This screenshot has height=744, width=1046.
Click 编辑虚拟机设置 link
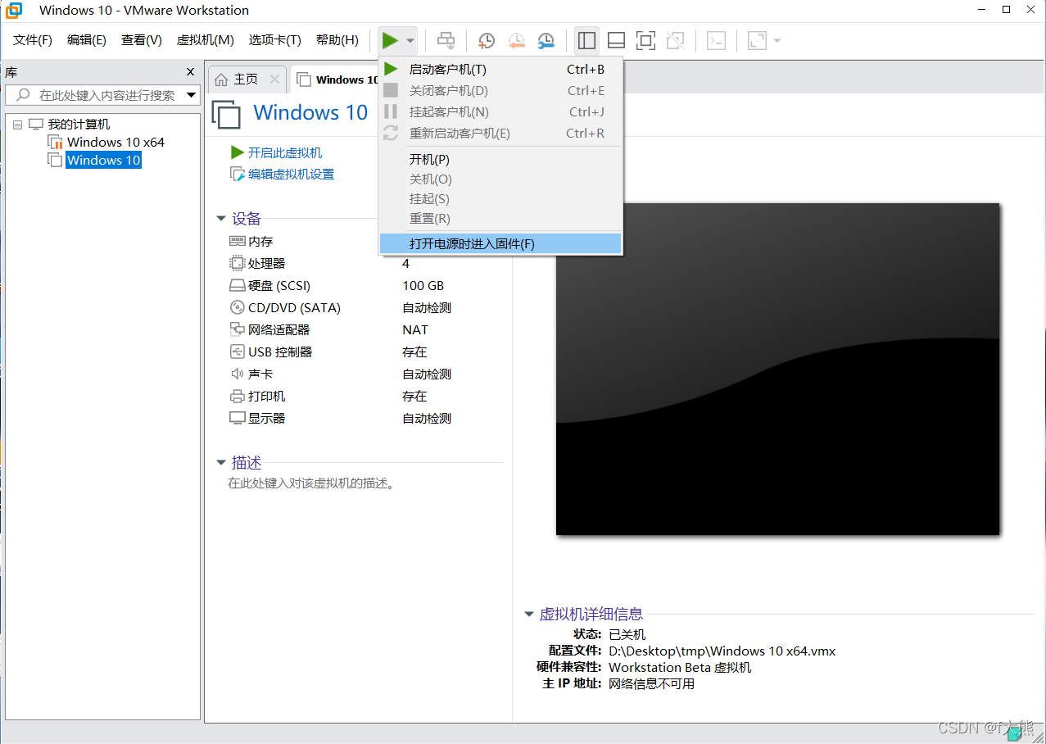291,174
